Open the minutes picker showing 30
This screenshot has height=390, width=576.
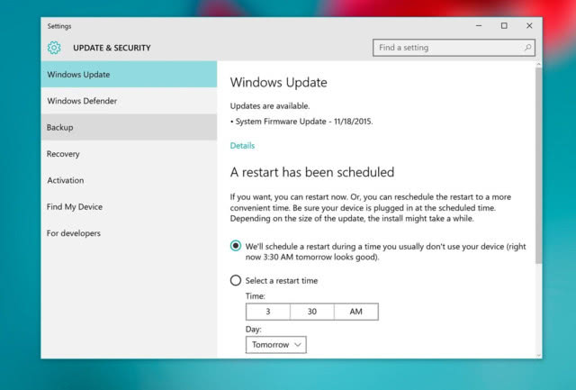312,312
